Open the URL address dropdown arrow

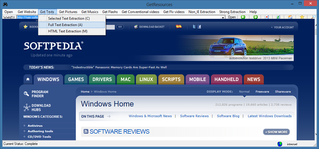223,17
